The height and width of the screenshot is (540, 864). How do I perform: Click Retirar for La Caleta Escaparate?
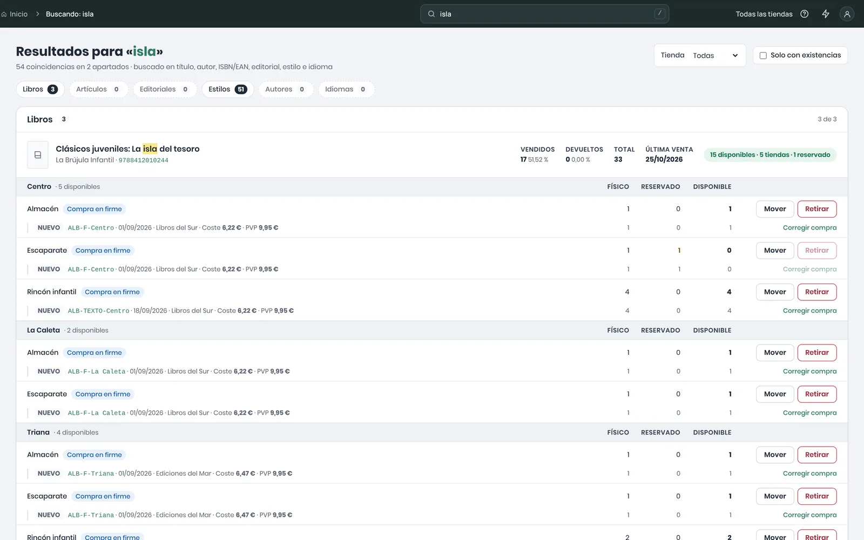[x=816, y=394]
